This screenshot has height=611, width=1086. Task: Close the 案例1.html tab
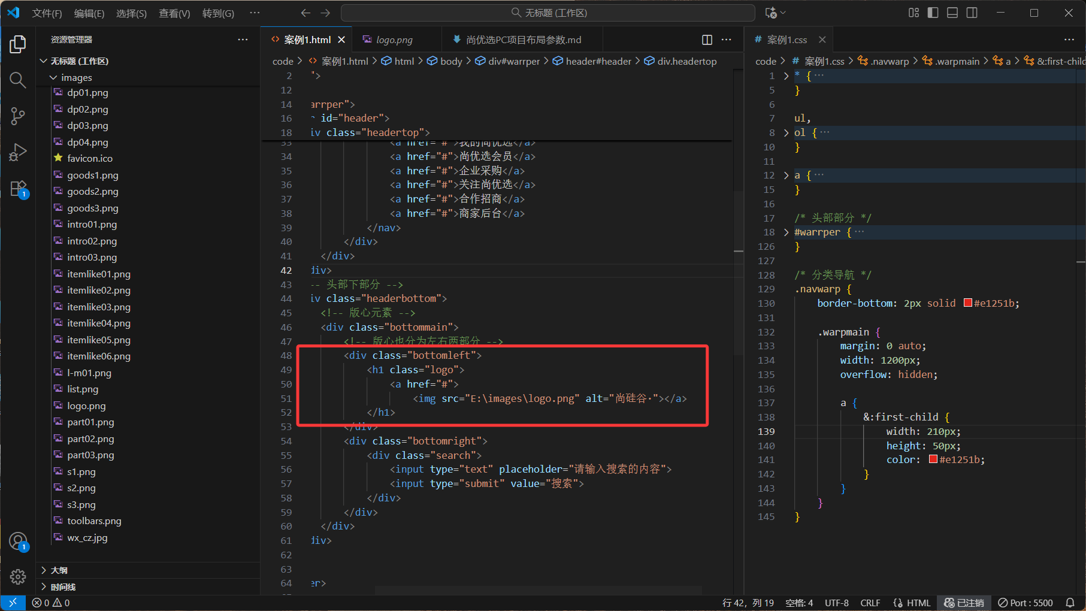click(341, 40)
